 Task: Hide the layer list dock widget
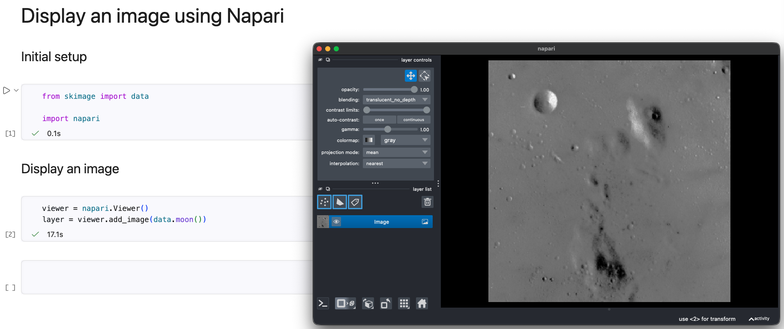pyautogui.click(x=320, y=189)
